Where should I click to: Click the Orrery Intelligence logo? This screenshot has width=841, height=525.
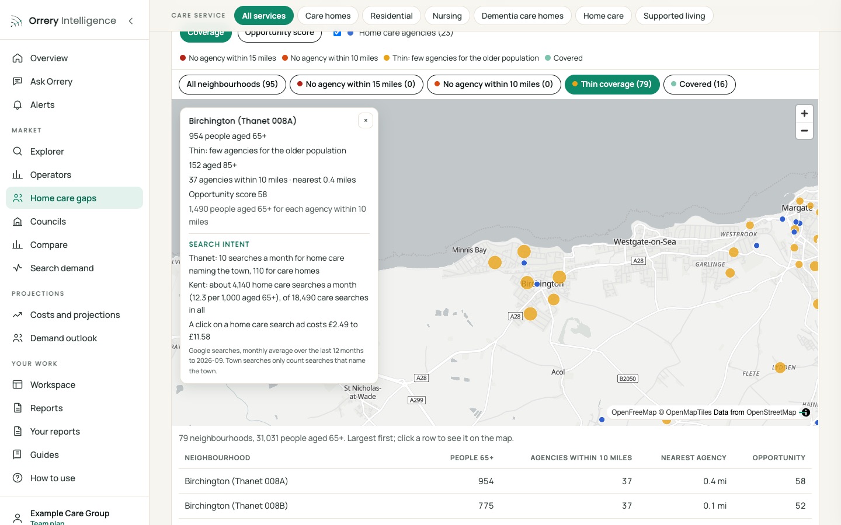(63, 21)
